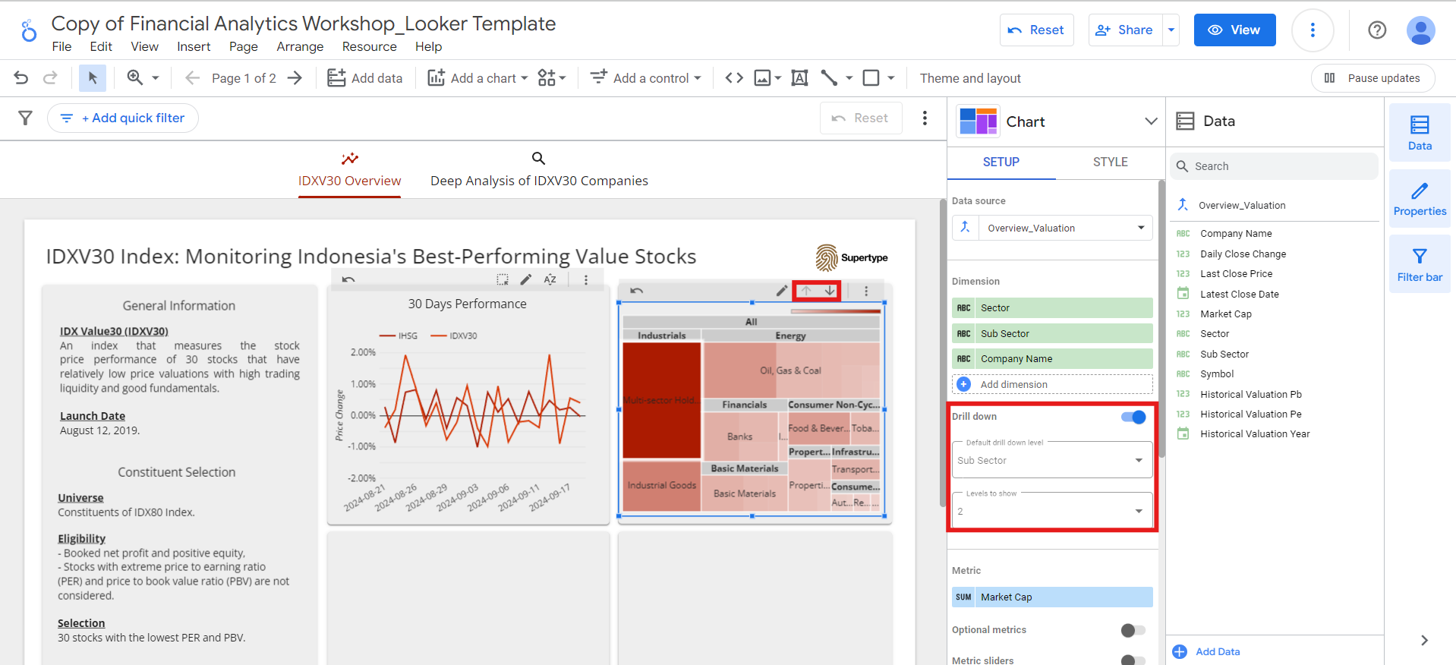1456x665 pixels.
Task: Open the more options kebab menu near View
Action: click(x=1313, y=30)
